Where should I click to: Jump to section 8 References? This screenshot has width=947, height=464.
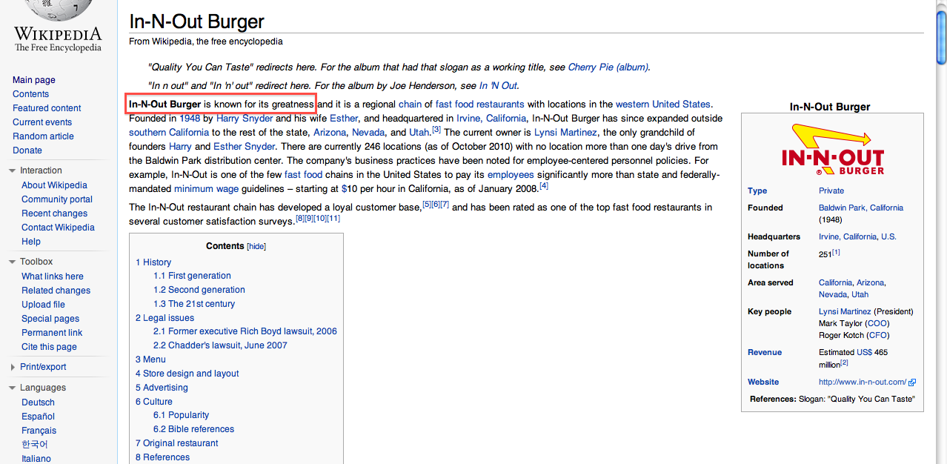tap(162, 457)
